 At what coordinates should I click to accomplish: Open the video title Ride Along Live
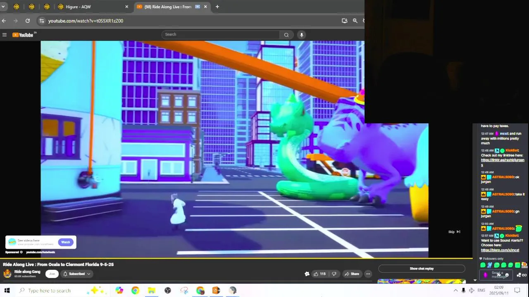point(58,264)
